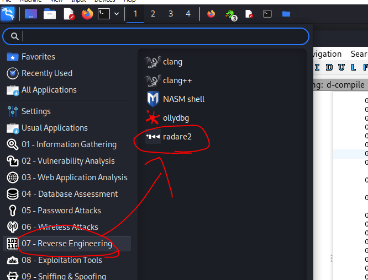The width and height of the screenshot is (368, 280).
Task: Toggle the I filter in background window
Action: pyautogui.click(x=317, y=67)
